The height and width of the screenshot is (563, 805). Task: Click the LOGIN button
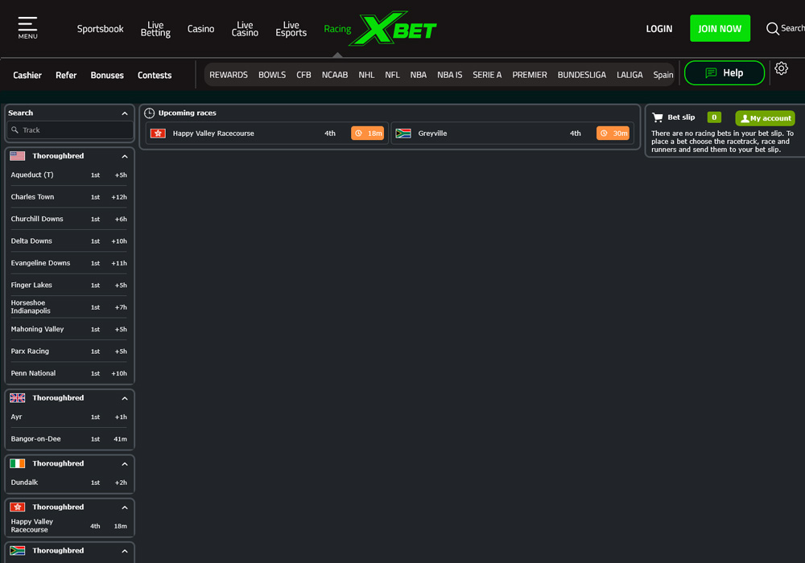tap(658, 28)
